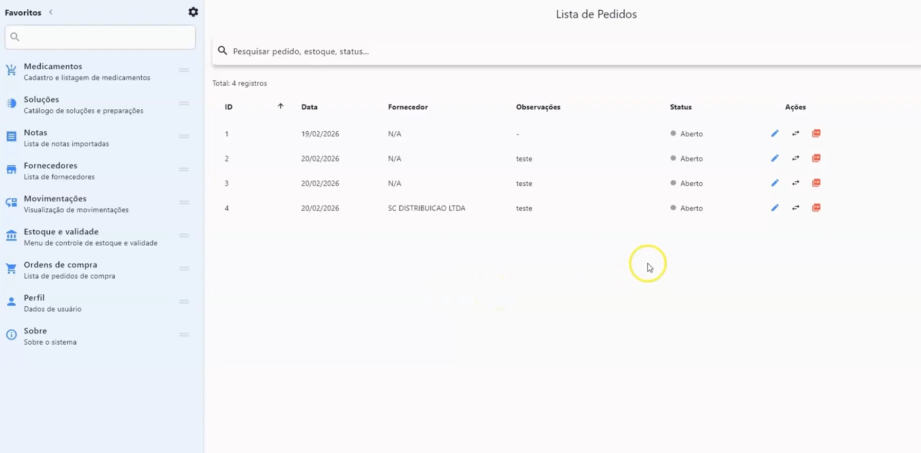Click Aberto status of order 4
Image resolution: width=921 pixels, height=453 pixels.
(x=686, y=208)
